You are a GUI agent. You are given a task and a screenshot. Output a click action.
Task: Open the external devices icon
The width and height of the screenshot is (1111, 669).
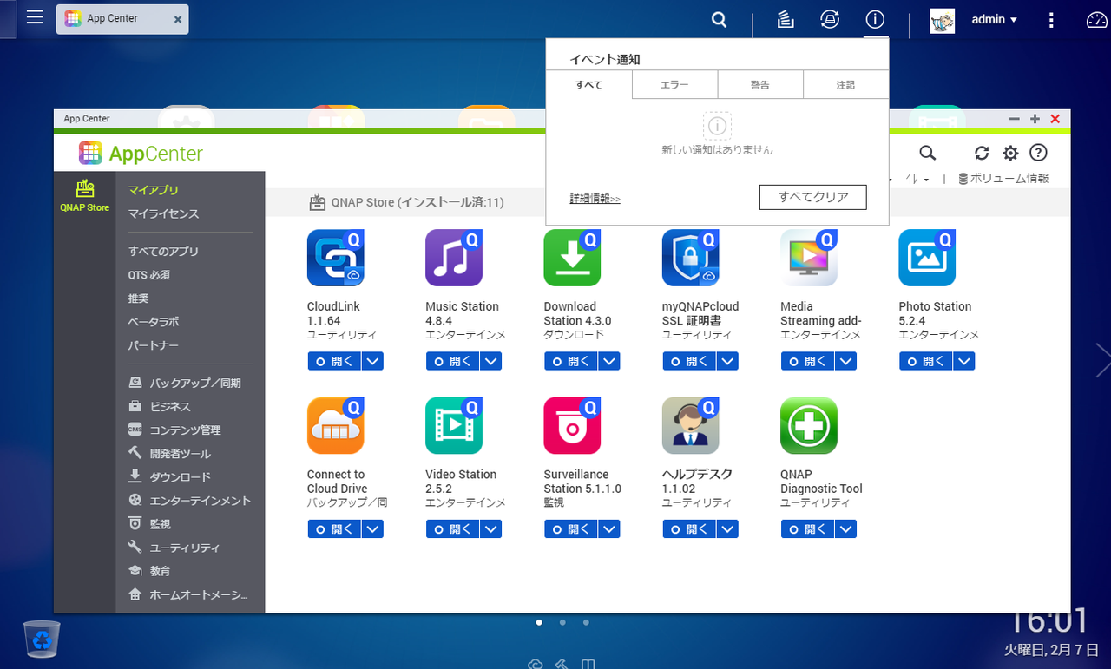[830, 19]
